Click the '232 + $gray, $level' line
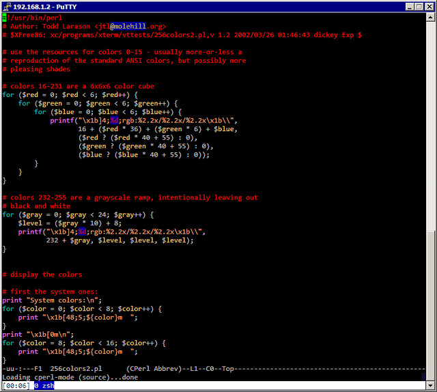The height and width of the screenshot is (392, 437). [120, 240]
